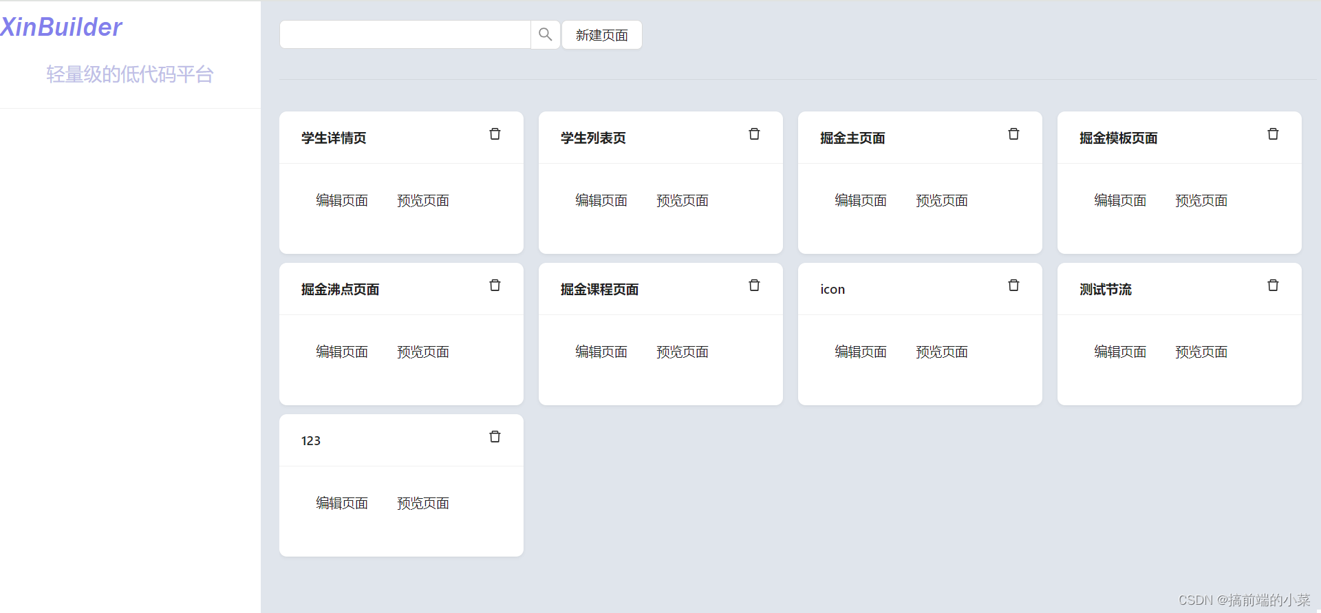Image resolution: width=1321 pixels, height=613 pixels.
Task: Delete the icon card via trash icon
Action: click(x=1013, y=286)
